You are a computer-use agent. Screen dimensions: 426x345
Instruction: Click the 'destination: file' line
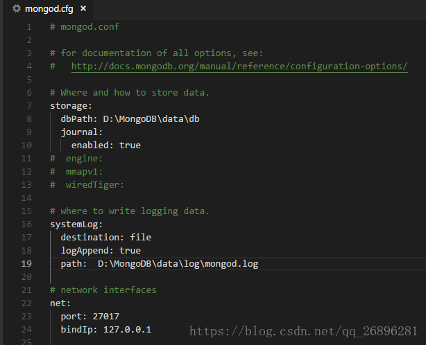(106, 238)
